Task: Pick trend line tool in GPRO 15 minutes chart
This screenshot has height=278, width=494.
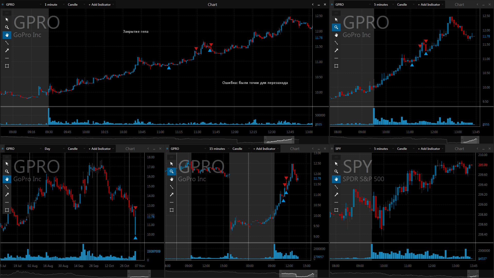Action: [172, 187]
